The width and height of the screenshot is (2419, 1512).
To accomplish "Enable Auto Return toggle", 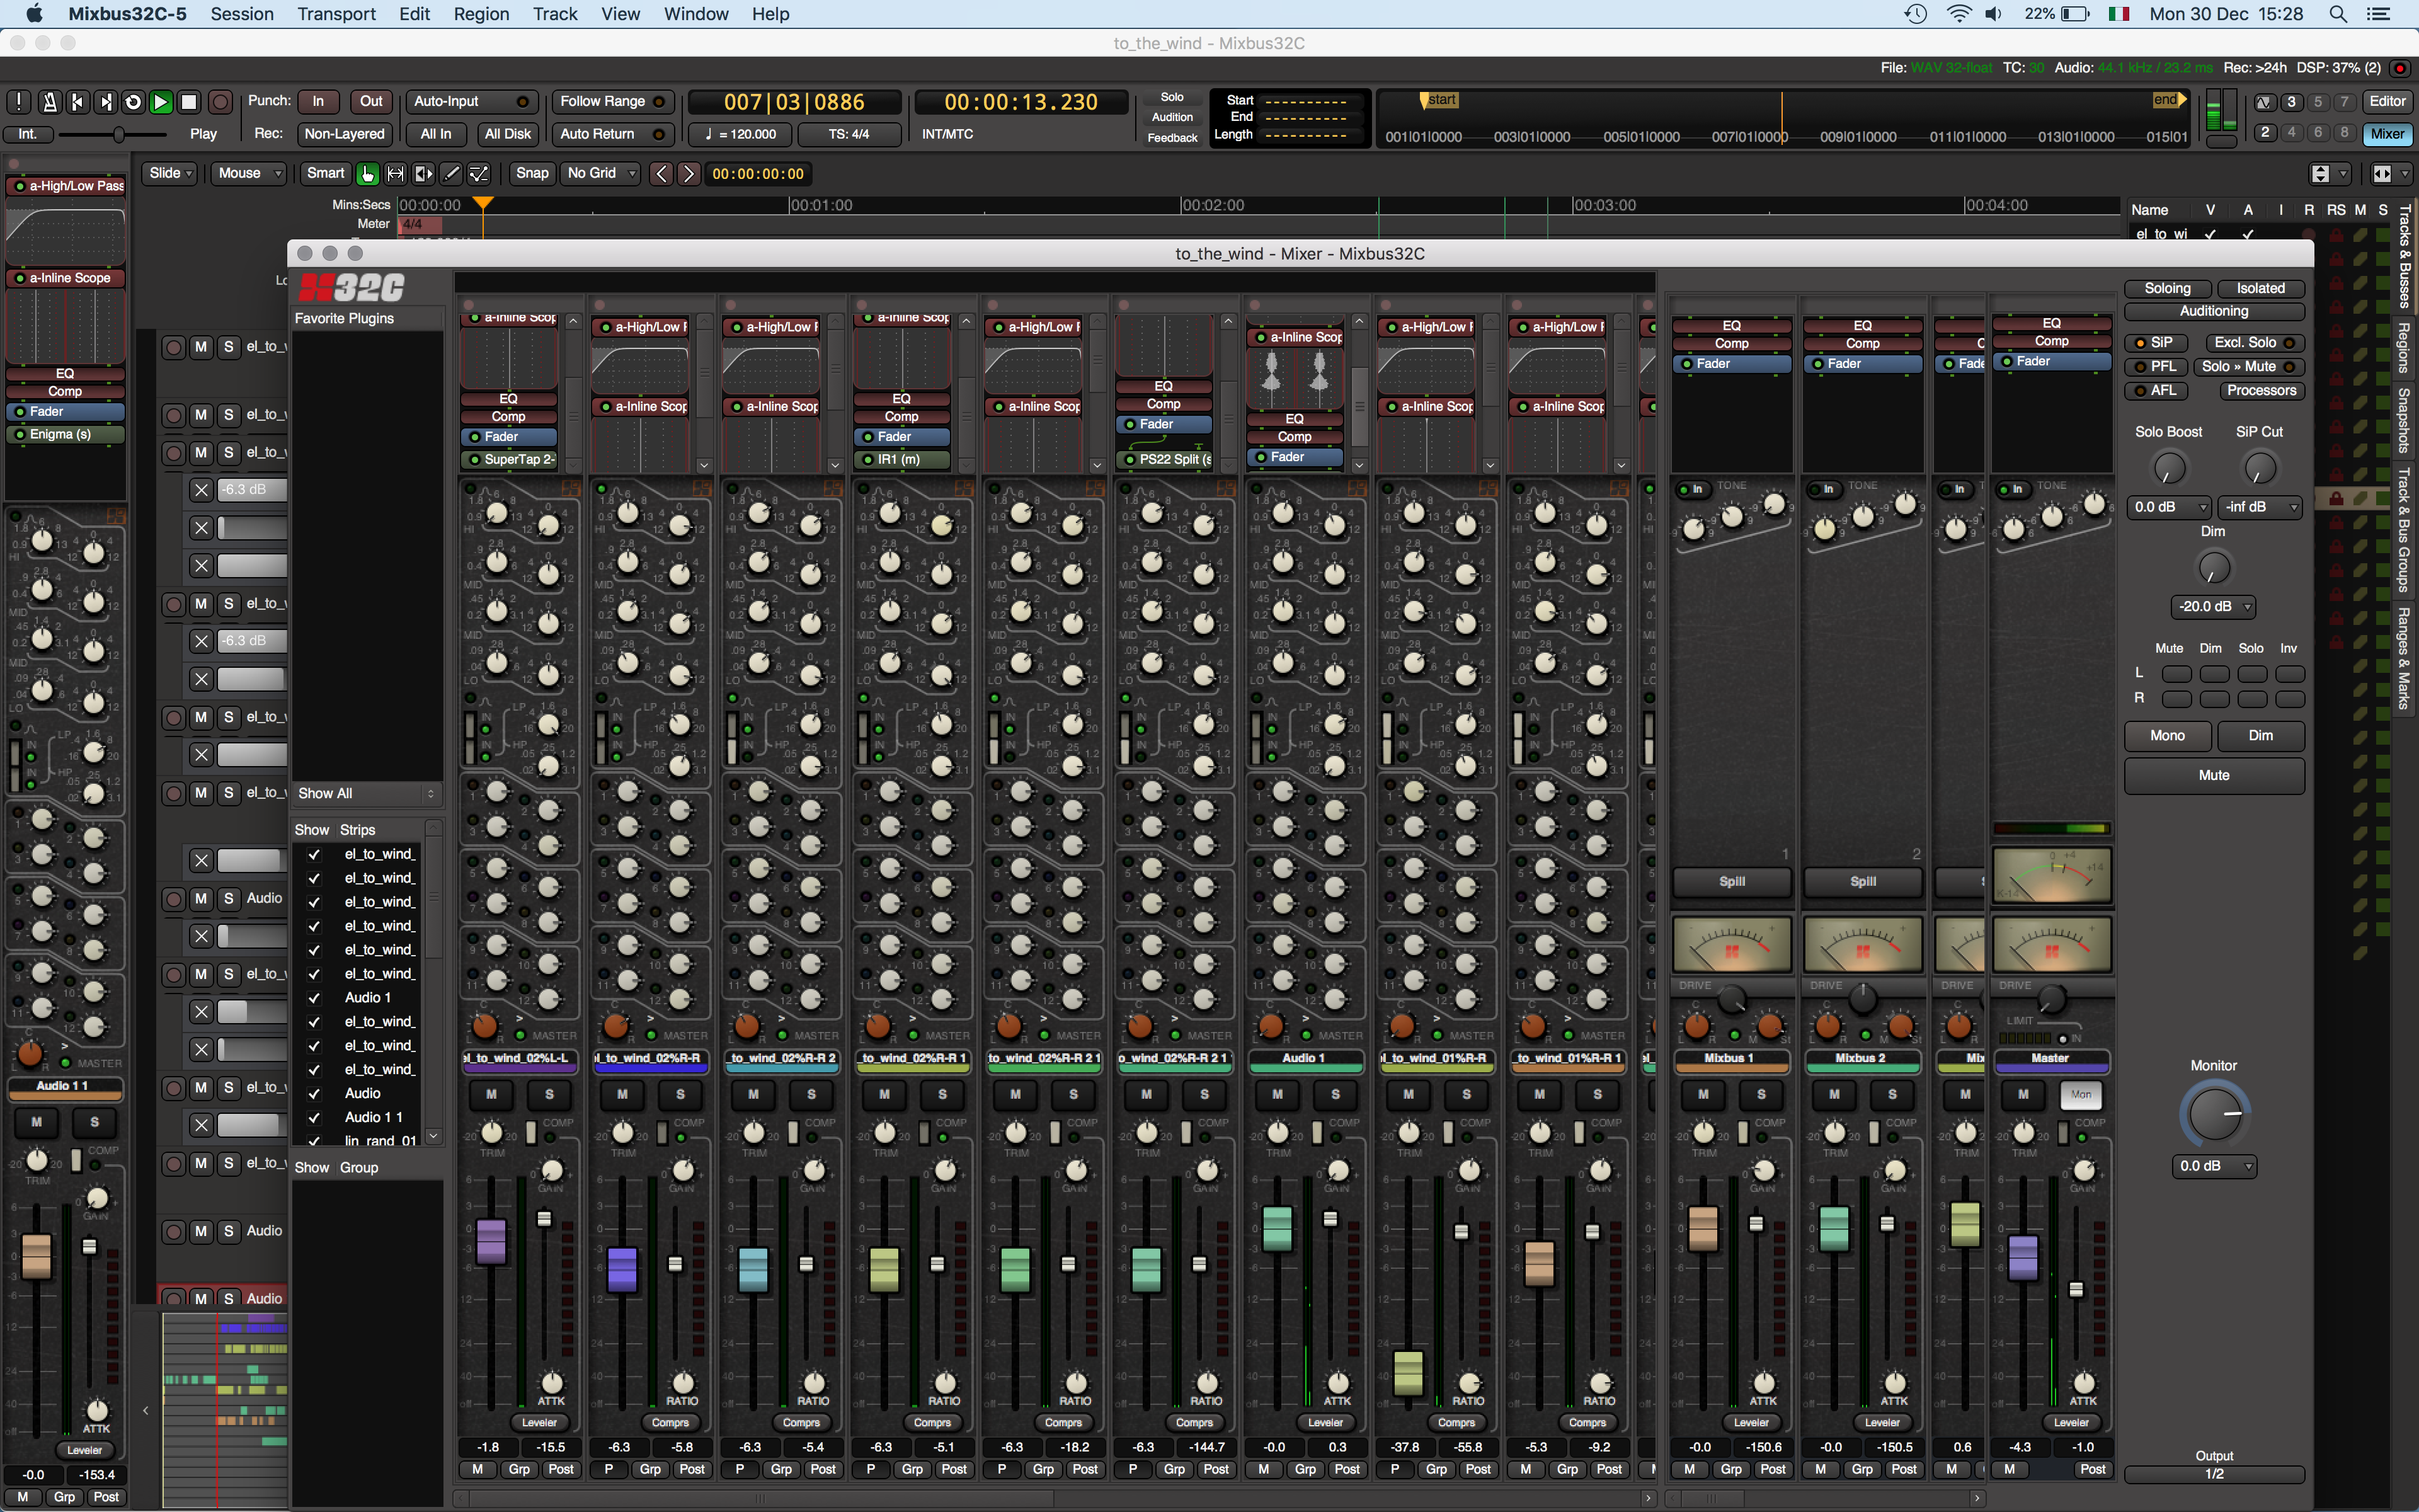I will point(612,134).
